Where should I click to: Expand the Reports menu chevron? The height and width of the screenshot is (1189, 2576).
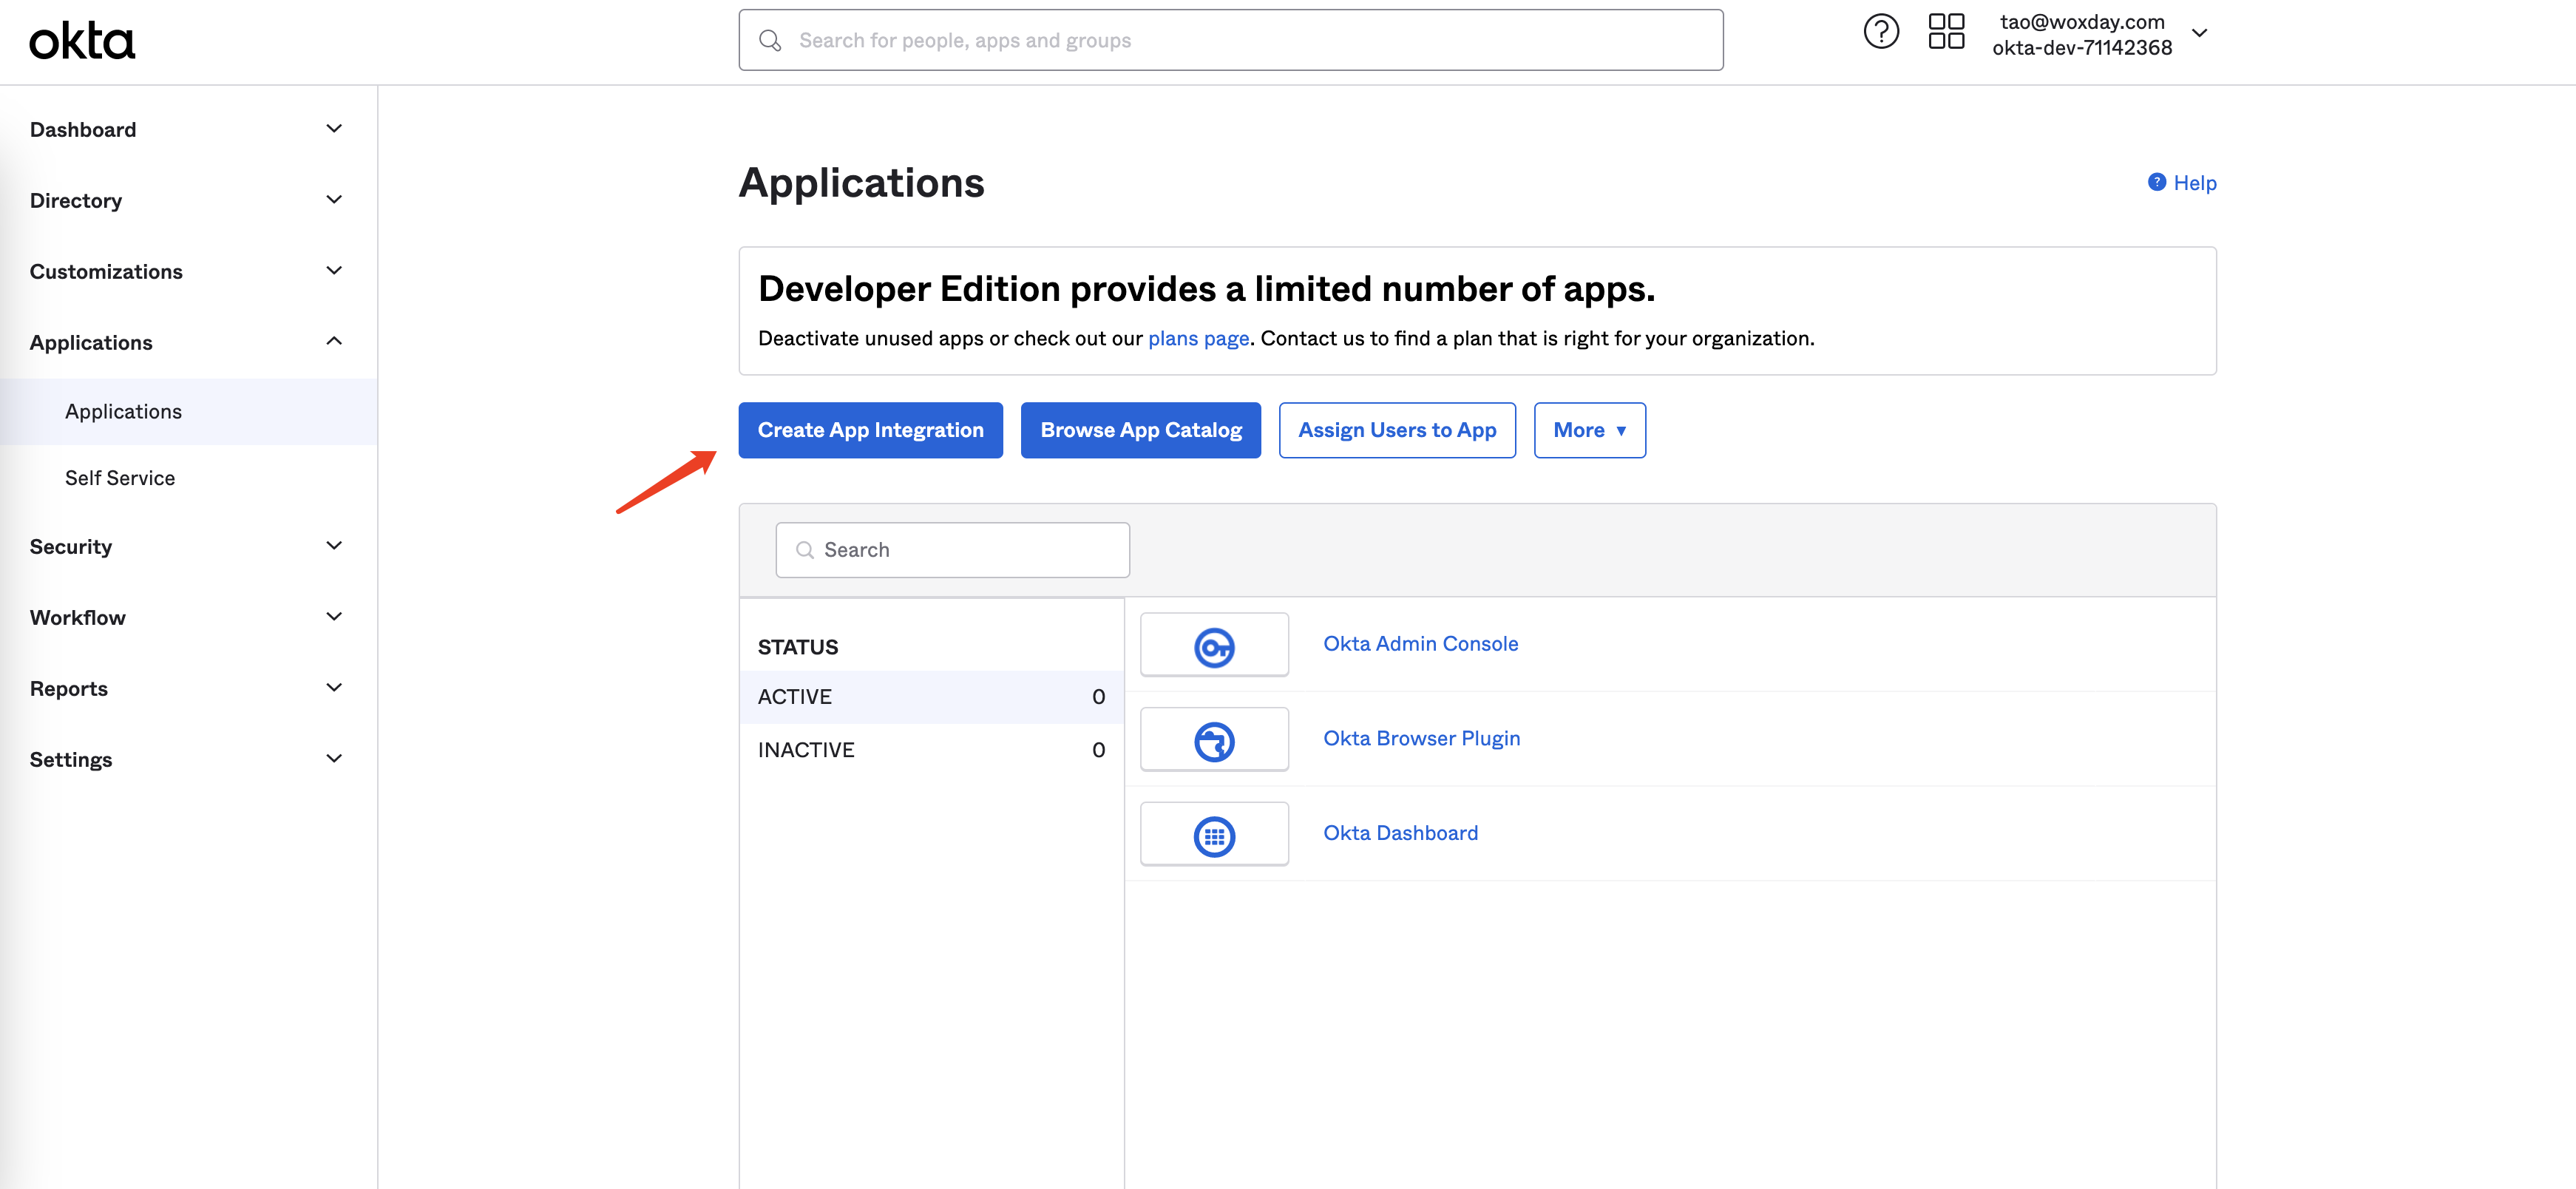pos(334,688)
